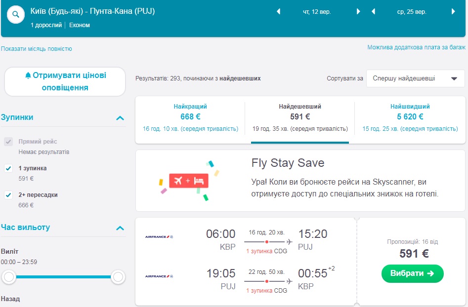Collapse the Час вильоту filter section
The width and height of the screenshot is (468, 307).
(120, 228)
